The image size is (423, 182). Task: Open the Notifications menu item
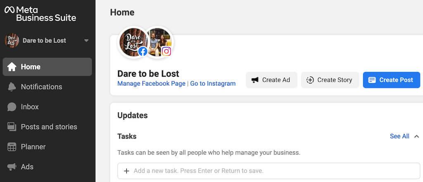41,87
